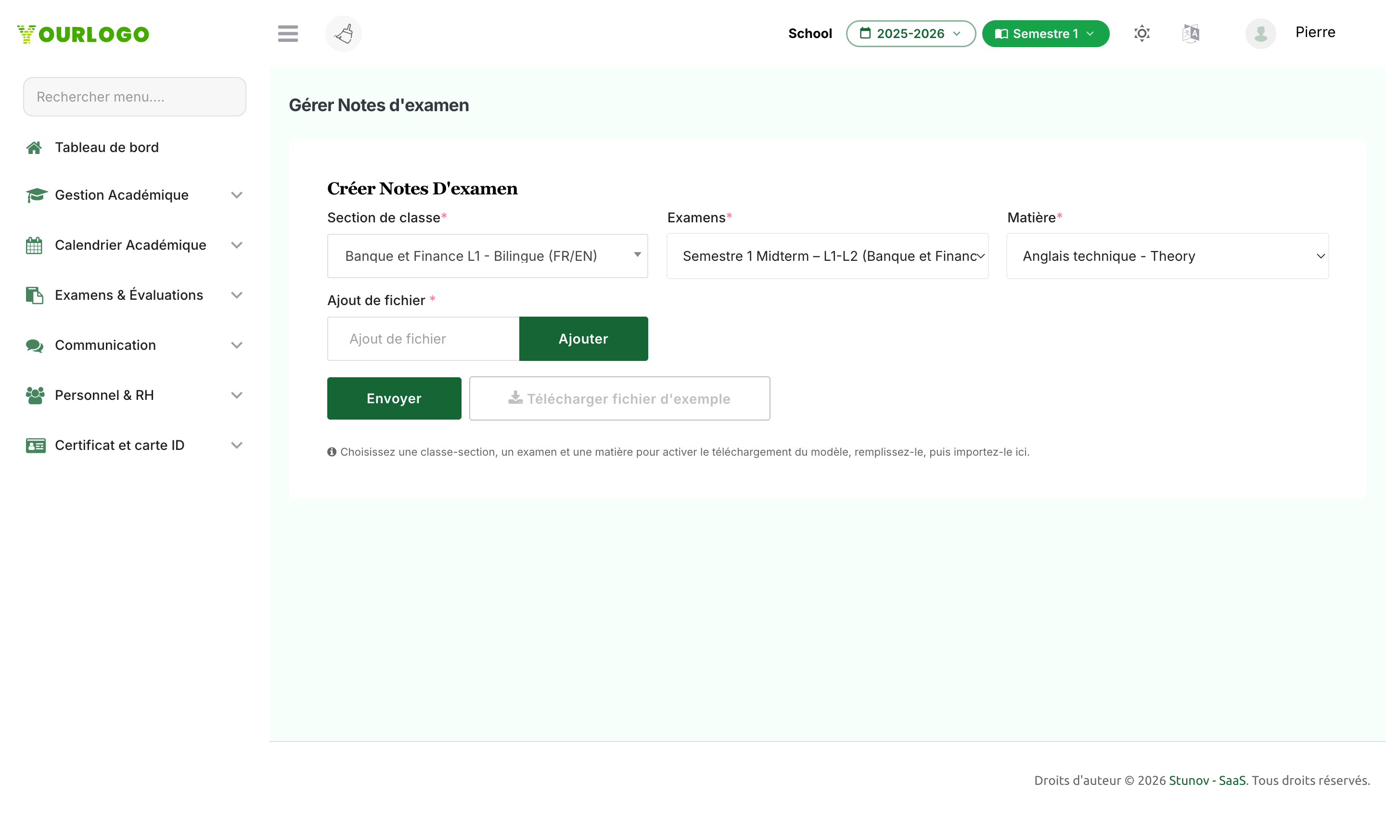Click the Stunov - SaaS footer link
This screenshot has width=1386, height=819.
pos(1206,781)
